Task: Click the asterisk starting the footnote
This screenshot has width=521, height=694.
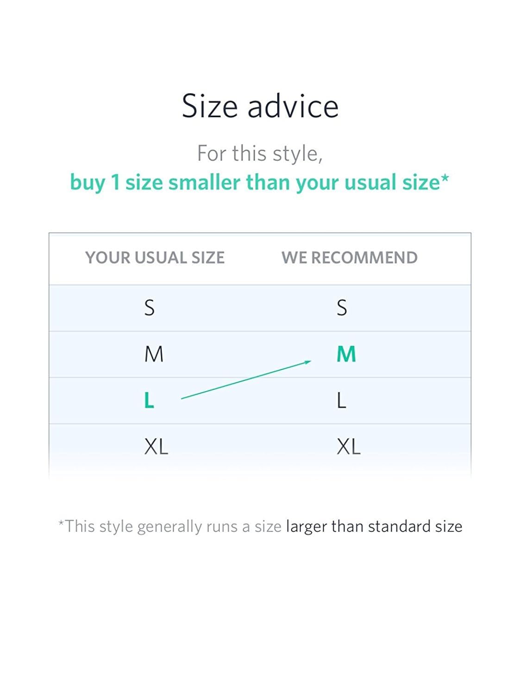Action: tap(61, 523)
